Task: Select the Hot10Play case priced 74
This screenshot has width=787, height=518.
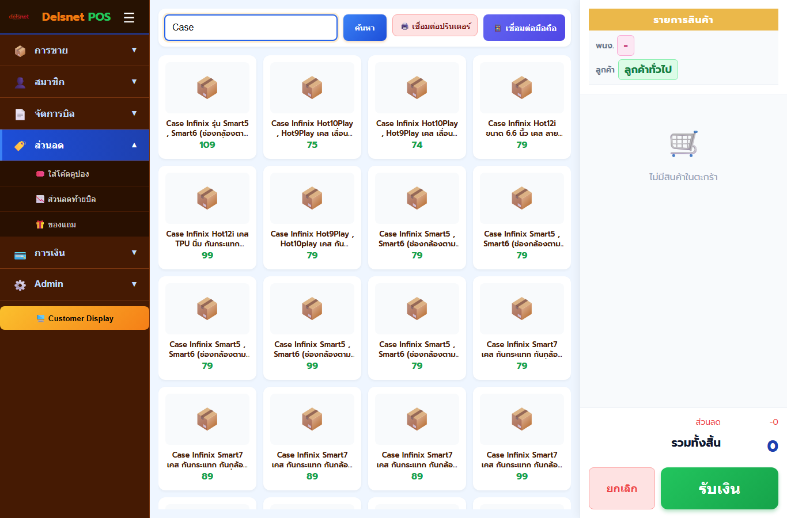Action: click(417, 107)
